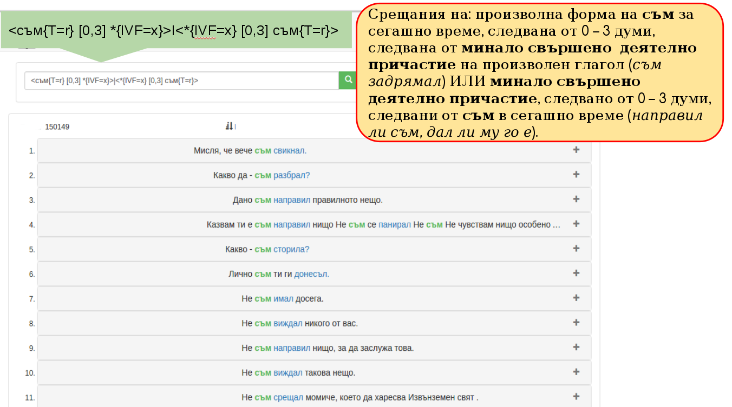Click the green magnifier search button
Image resolution: width=732 pixels, height=407 pixels.
coord(347,81)
